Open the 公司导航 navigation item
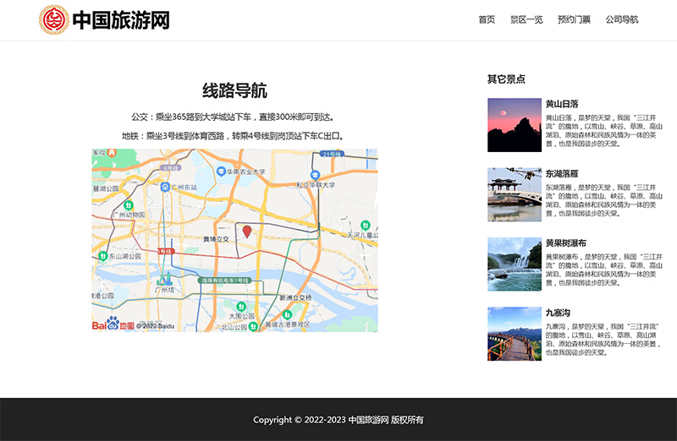Image resolution: width=677 pixels, height=441 pixels. (622, 19)
